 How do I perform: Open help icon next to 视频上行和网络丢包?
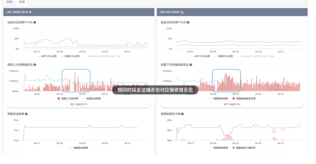(x=35, y=65)
